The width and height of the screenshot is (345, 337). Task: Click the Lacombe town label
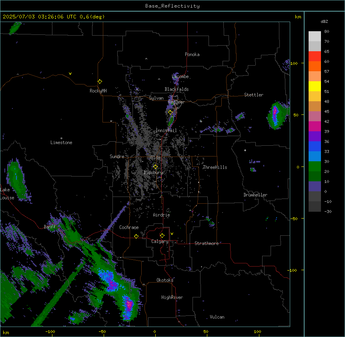(x=180, y=76)
